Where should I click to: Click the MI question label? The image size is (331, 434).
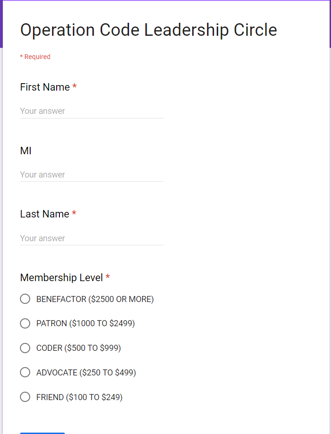coord(25,151)
